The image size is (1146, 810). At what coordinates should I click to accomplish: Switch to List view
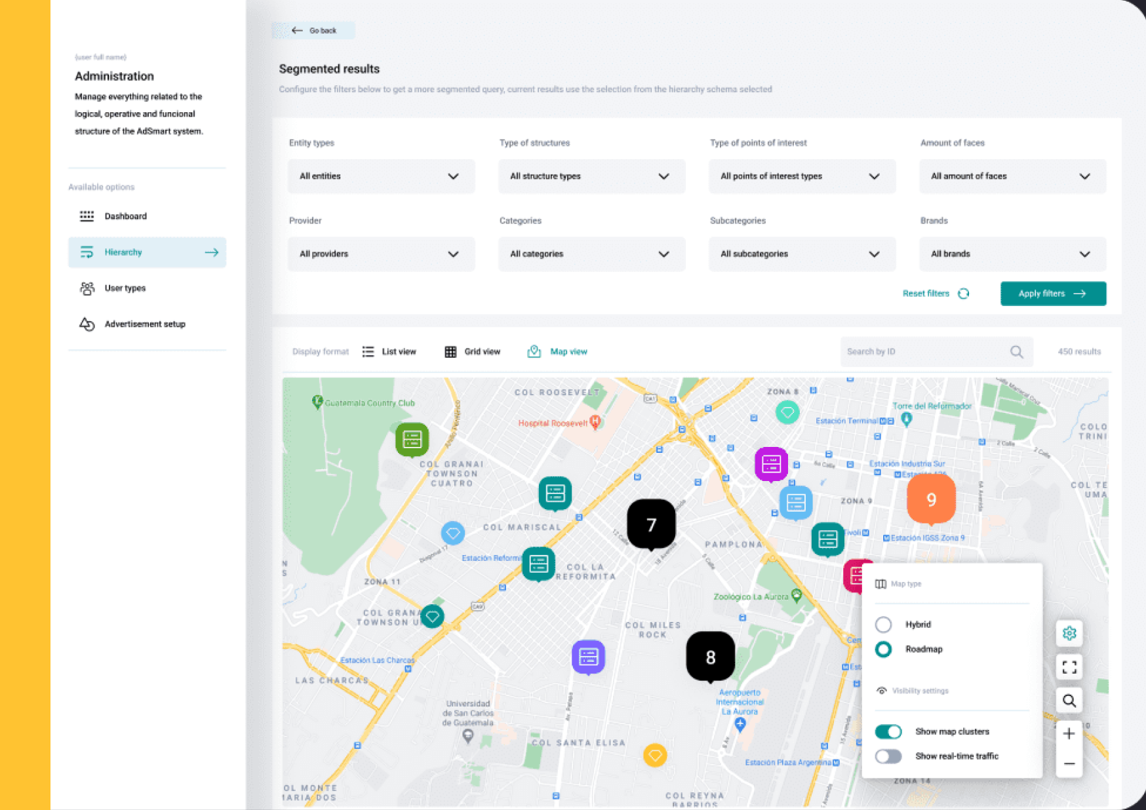(389, 352)
